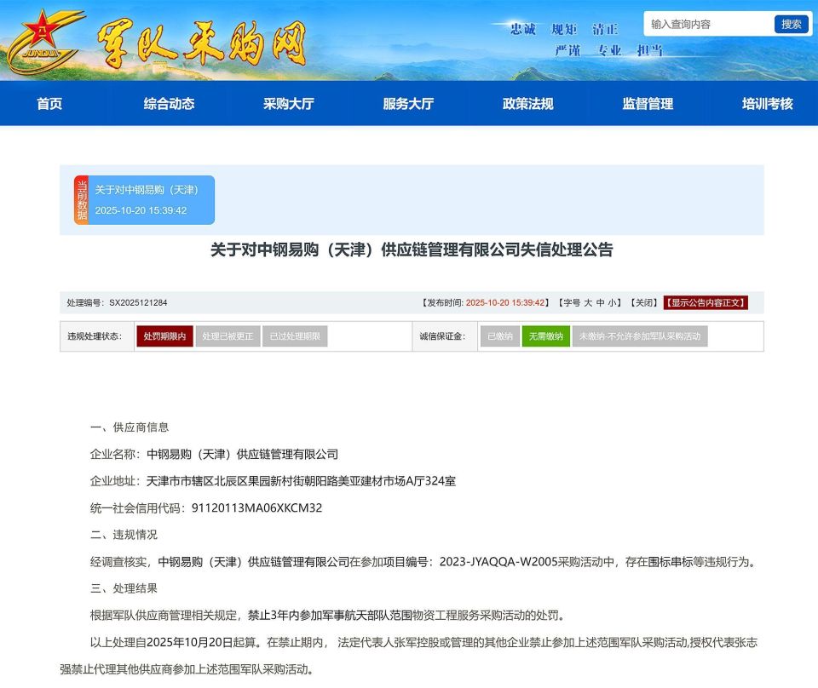Set font size to 大
Image resolution: width=818 pixels, height=688 pixels.
point(588,303)
